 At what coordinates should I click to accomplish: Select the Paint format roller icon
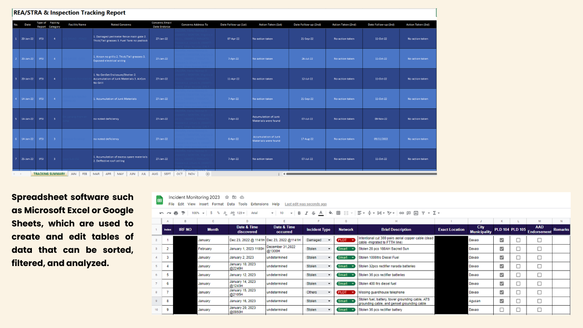pos(183,213)
